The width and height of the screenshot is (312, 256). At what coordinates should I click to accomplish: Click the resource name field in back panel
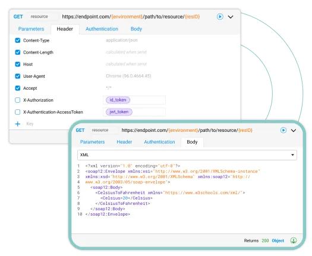[43, 17]
